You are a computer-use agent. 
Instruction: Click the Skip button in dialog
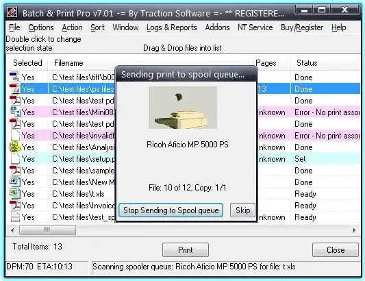[243, 210]
